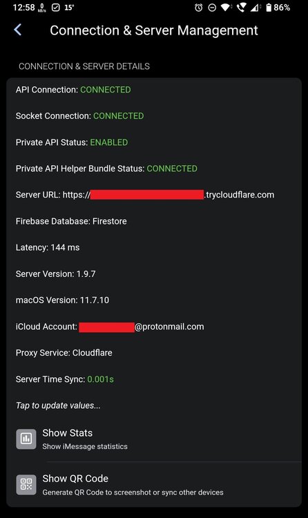This screenshot has height=518, width=308.
Task: Tap the Wi-Fi calling phone icon
Action: [241, 8]
